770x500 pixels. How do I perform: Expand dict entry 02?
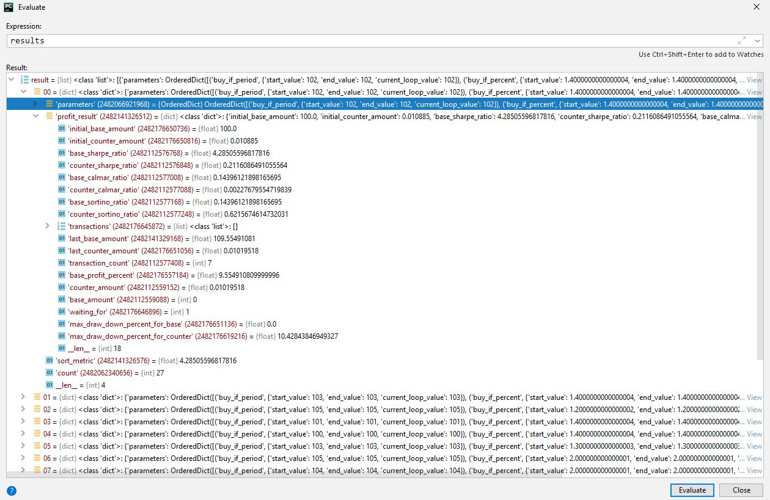[x=23, y=409]
